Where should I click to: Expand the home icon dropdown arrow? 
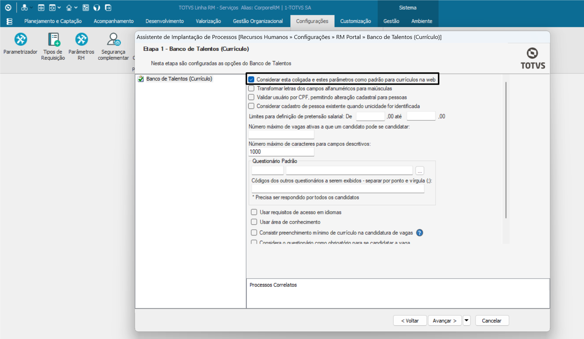[76, 8]
